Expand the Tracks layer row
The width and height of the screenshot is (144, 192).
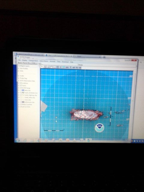(19, 85)
